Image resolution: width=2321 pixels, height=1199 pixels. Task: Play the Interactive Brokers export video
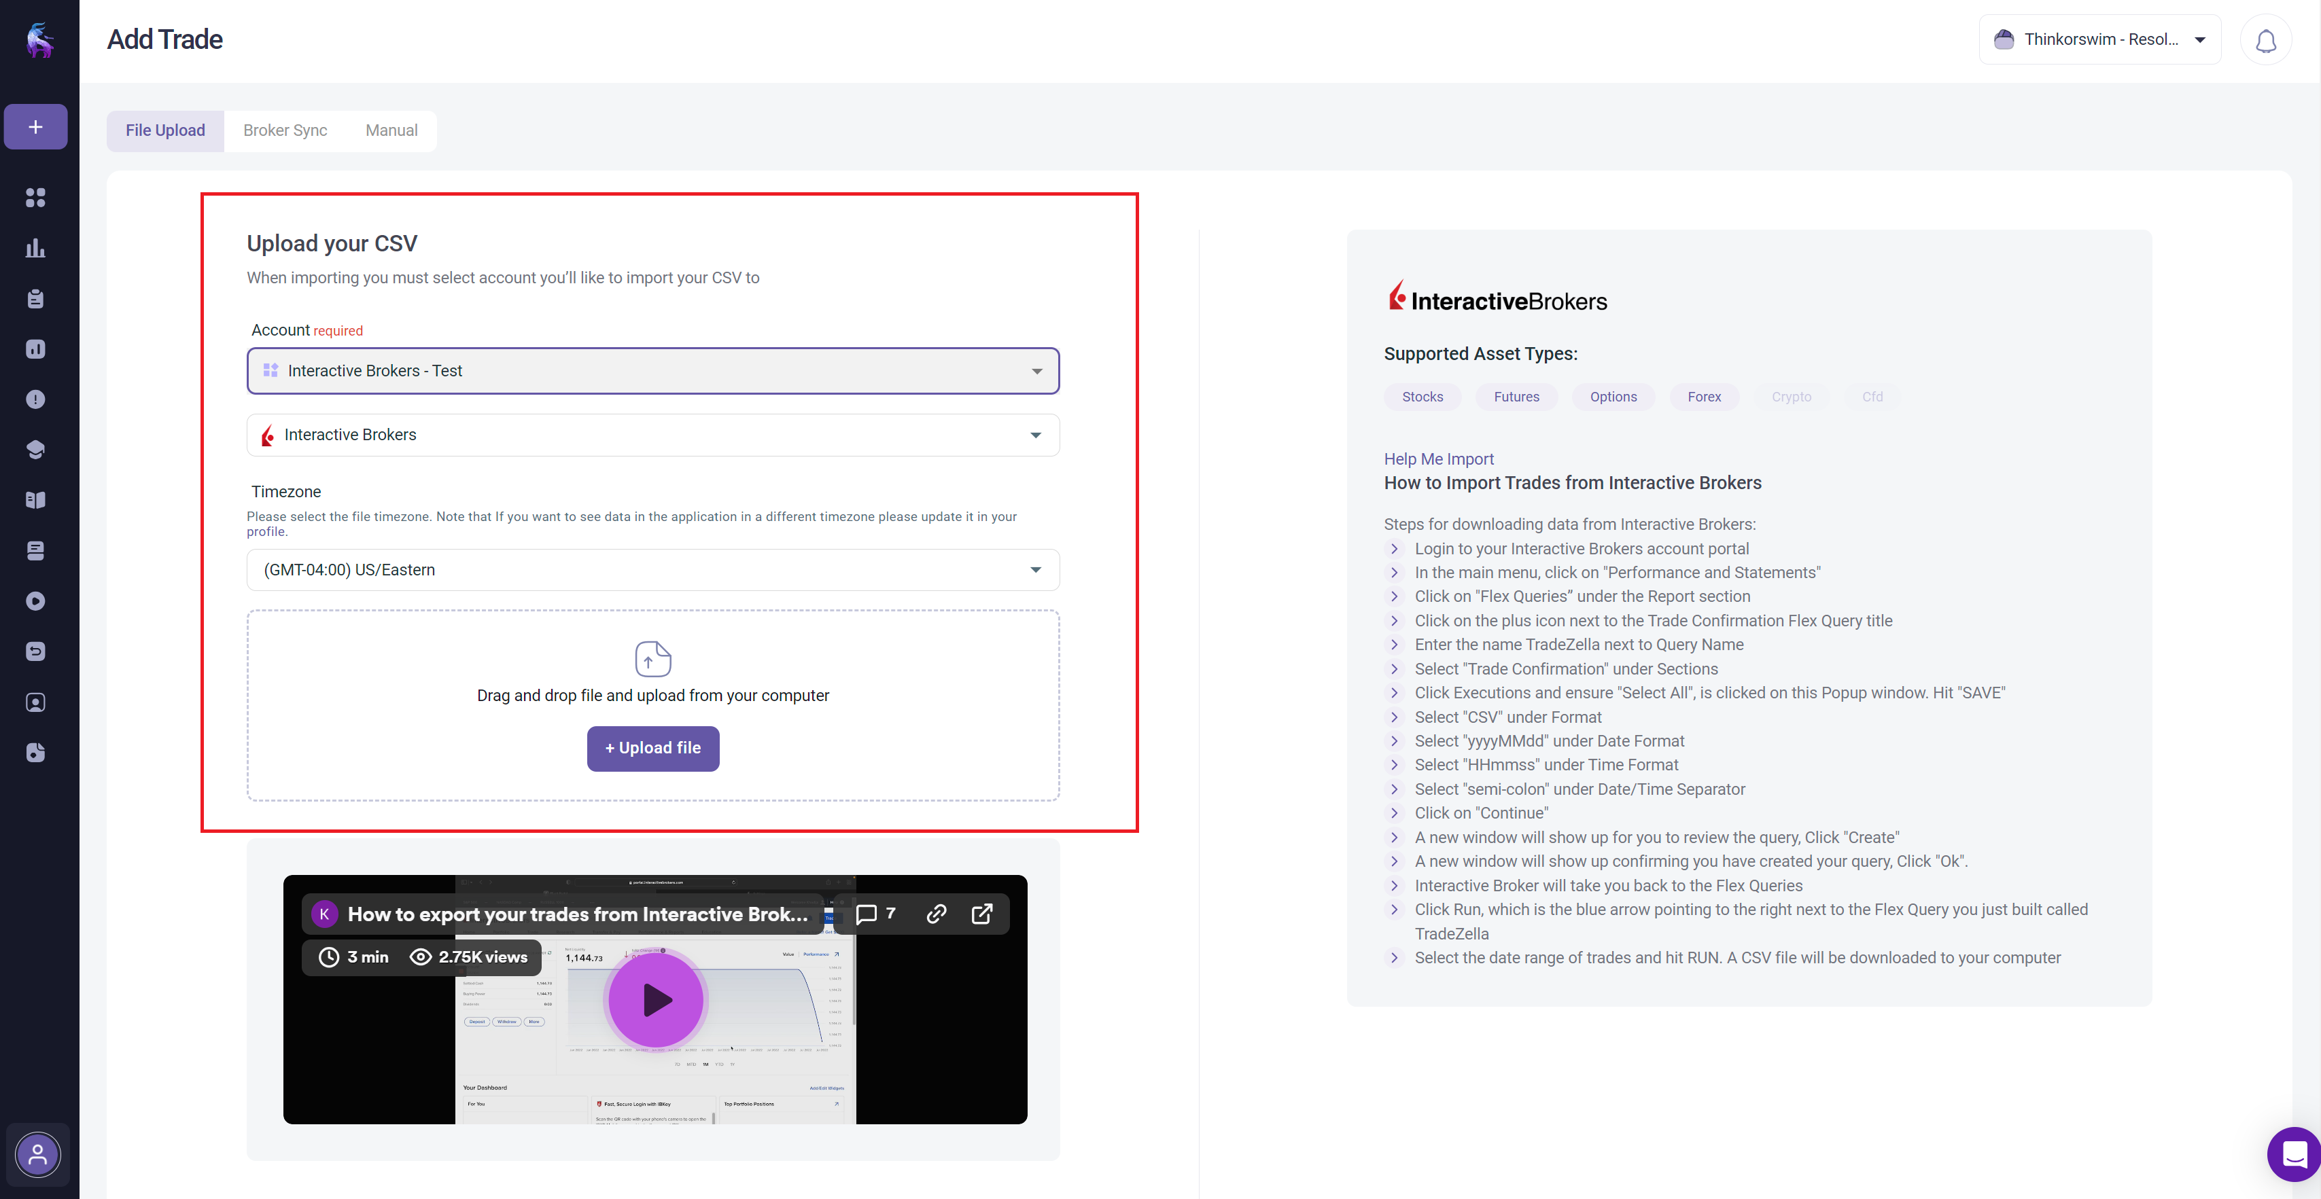click(656, 1000)
